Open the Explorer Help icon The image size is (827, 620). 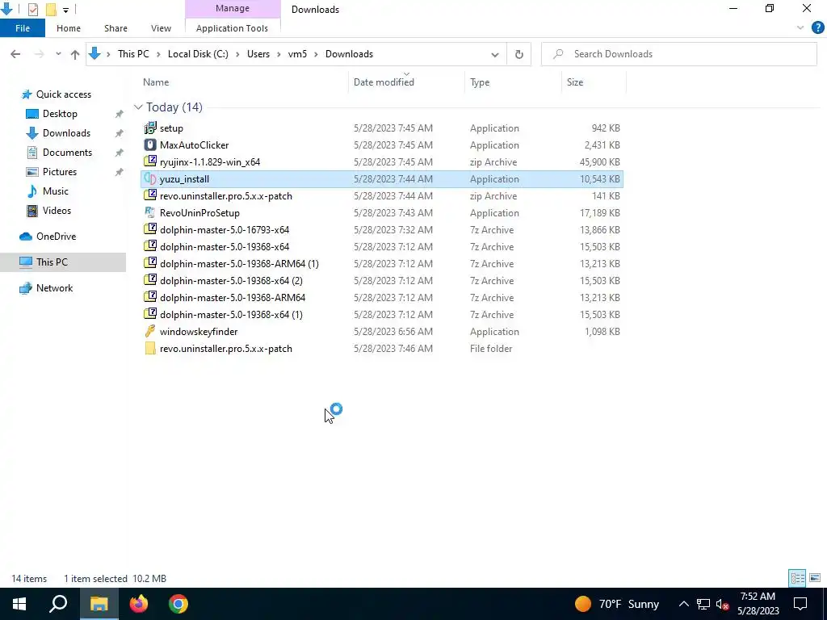[x=817, y=28]
